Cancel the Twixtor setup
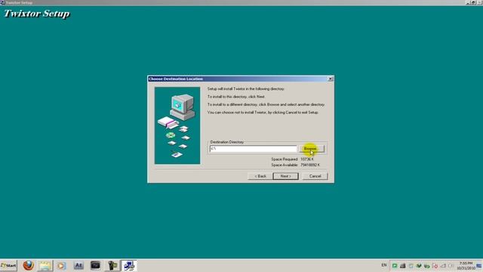This screenshot has height=272, width=483. point(315,176)
